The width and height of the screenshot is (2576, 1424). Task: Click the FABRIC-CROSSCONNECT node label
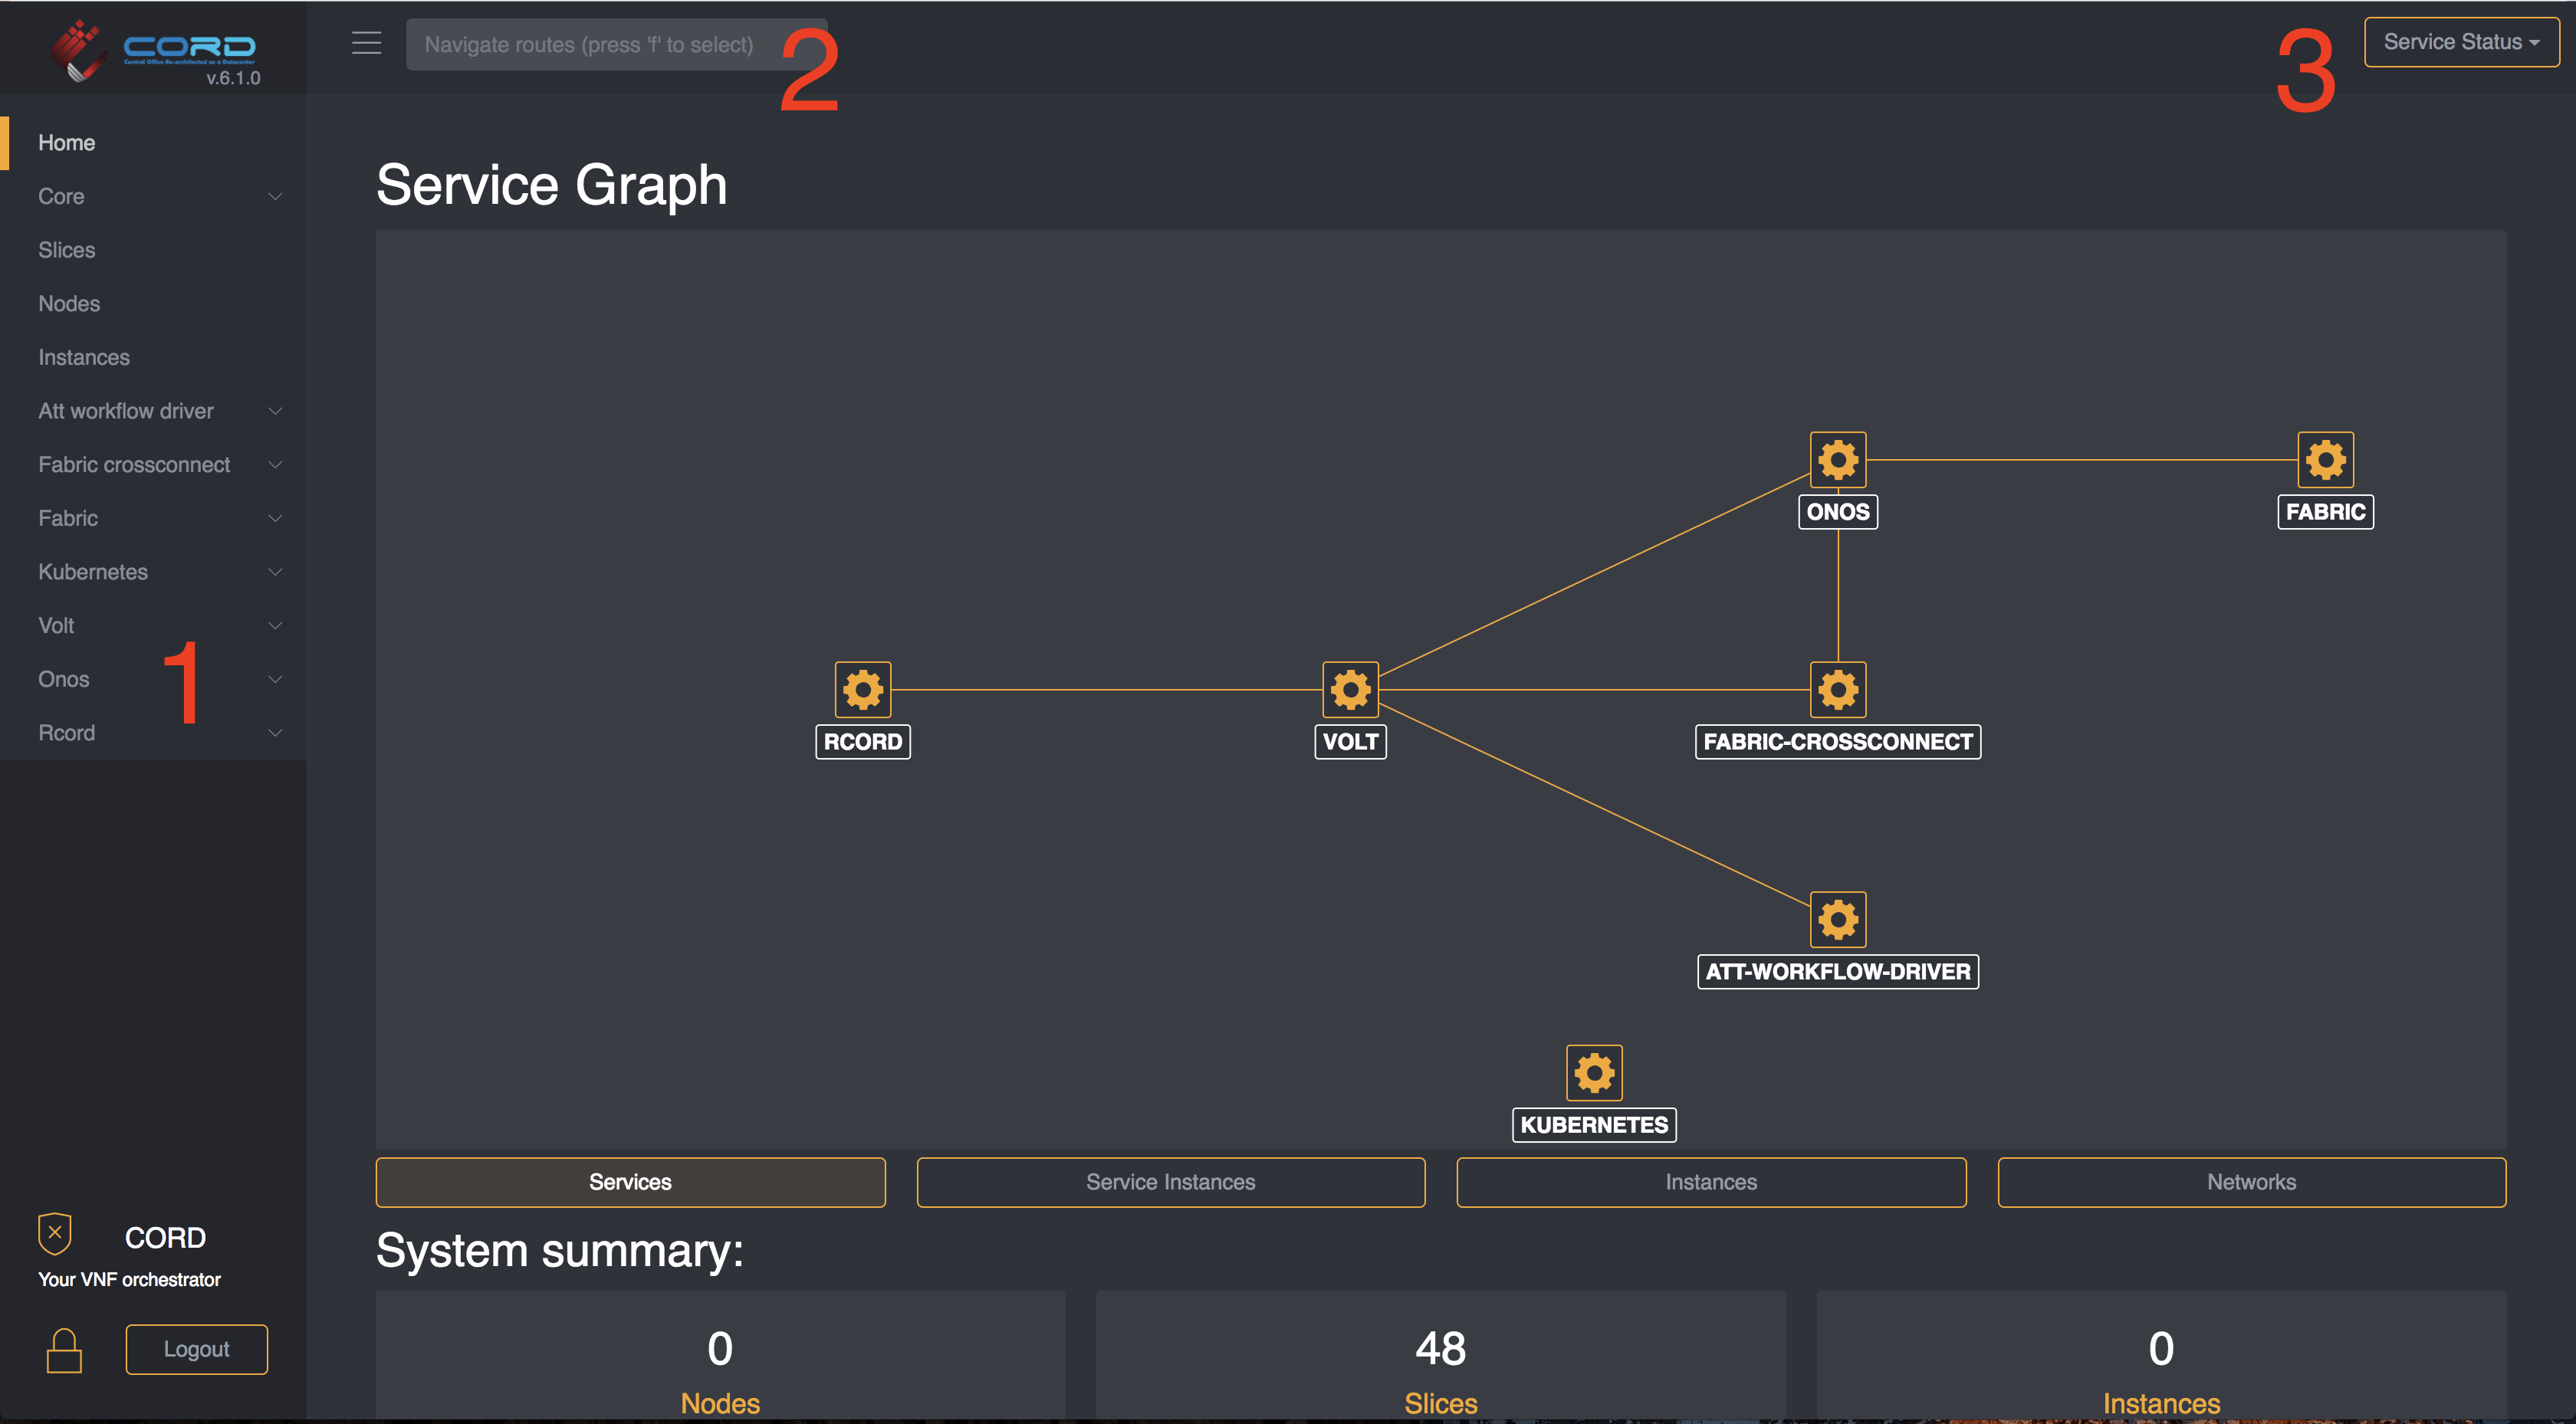click(1838, 742)
